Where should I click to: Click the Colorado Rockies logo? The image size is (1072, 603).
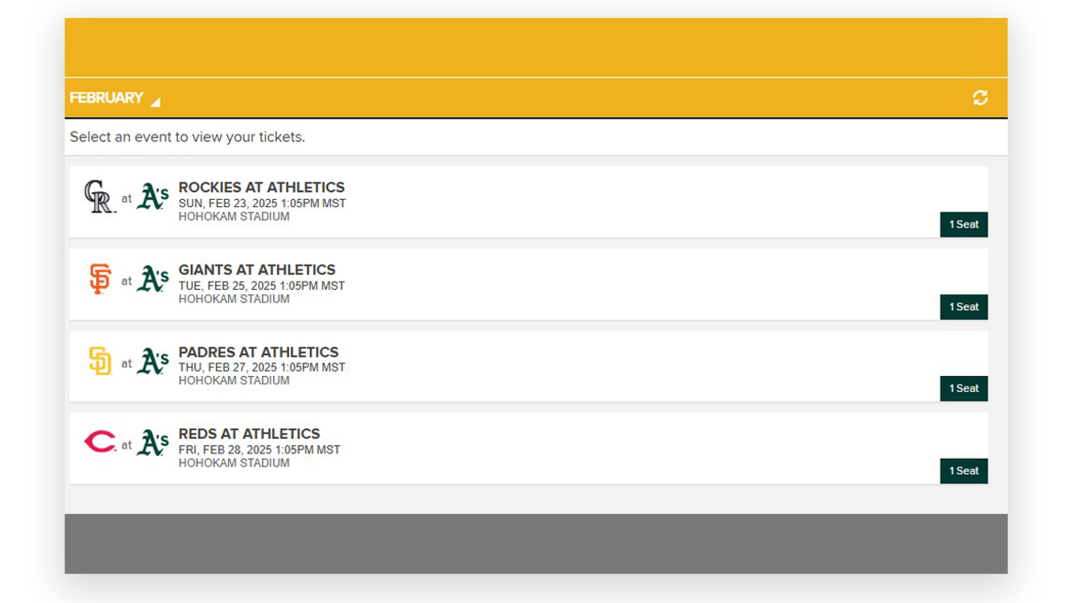(x=100, y=196)
